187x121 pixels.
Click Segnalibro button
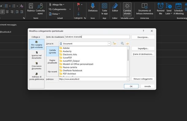pos(143,48)
